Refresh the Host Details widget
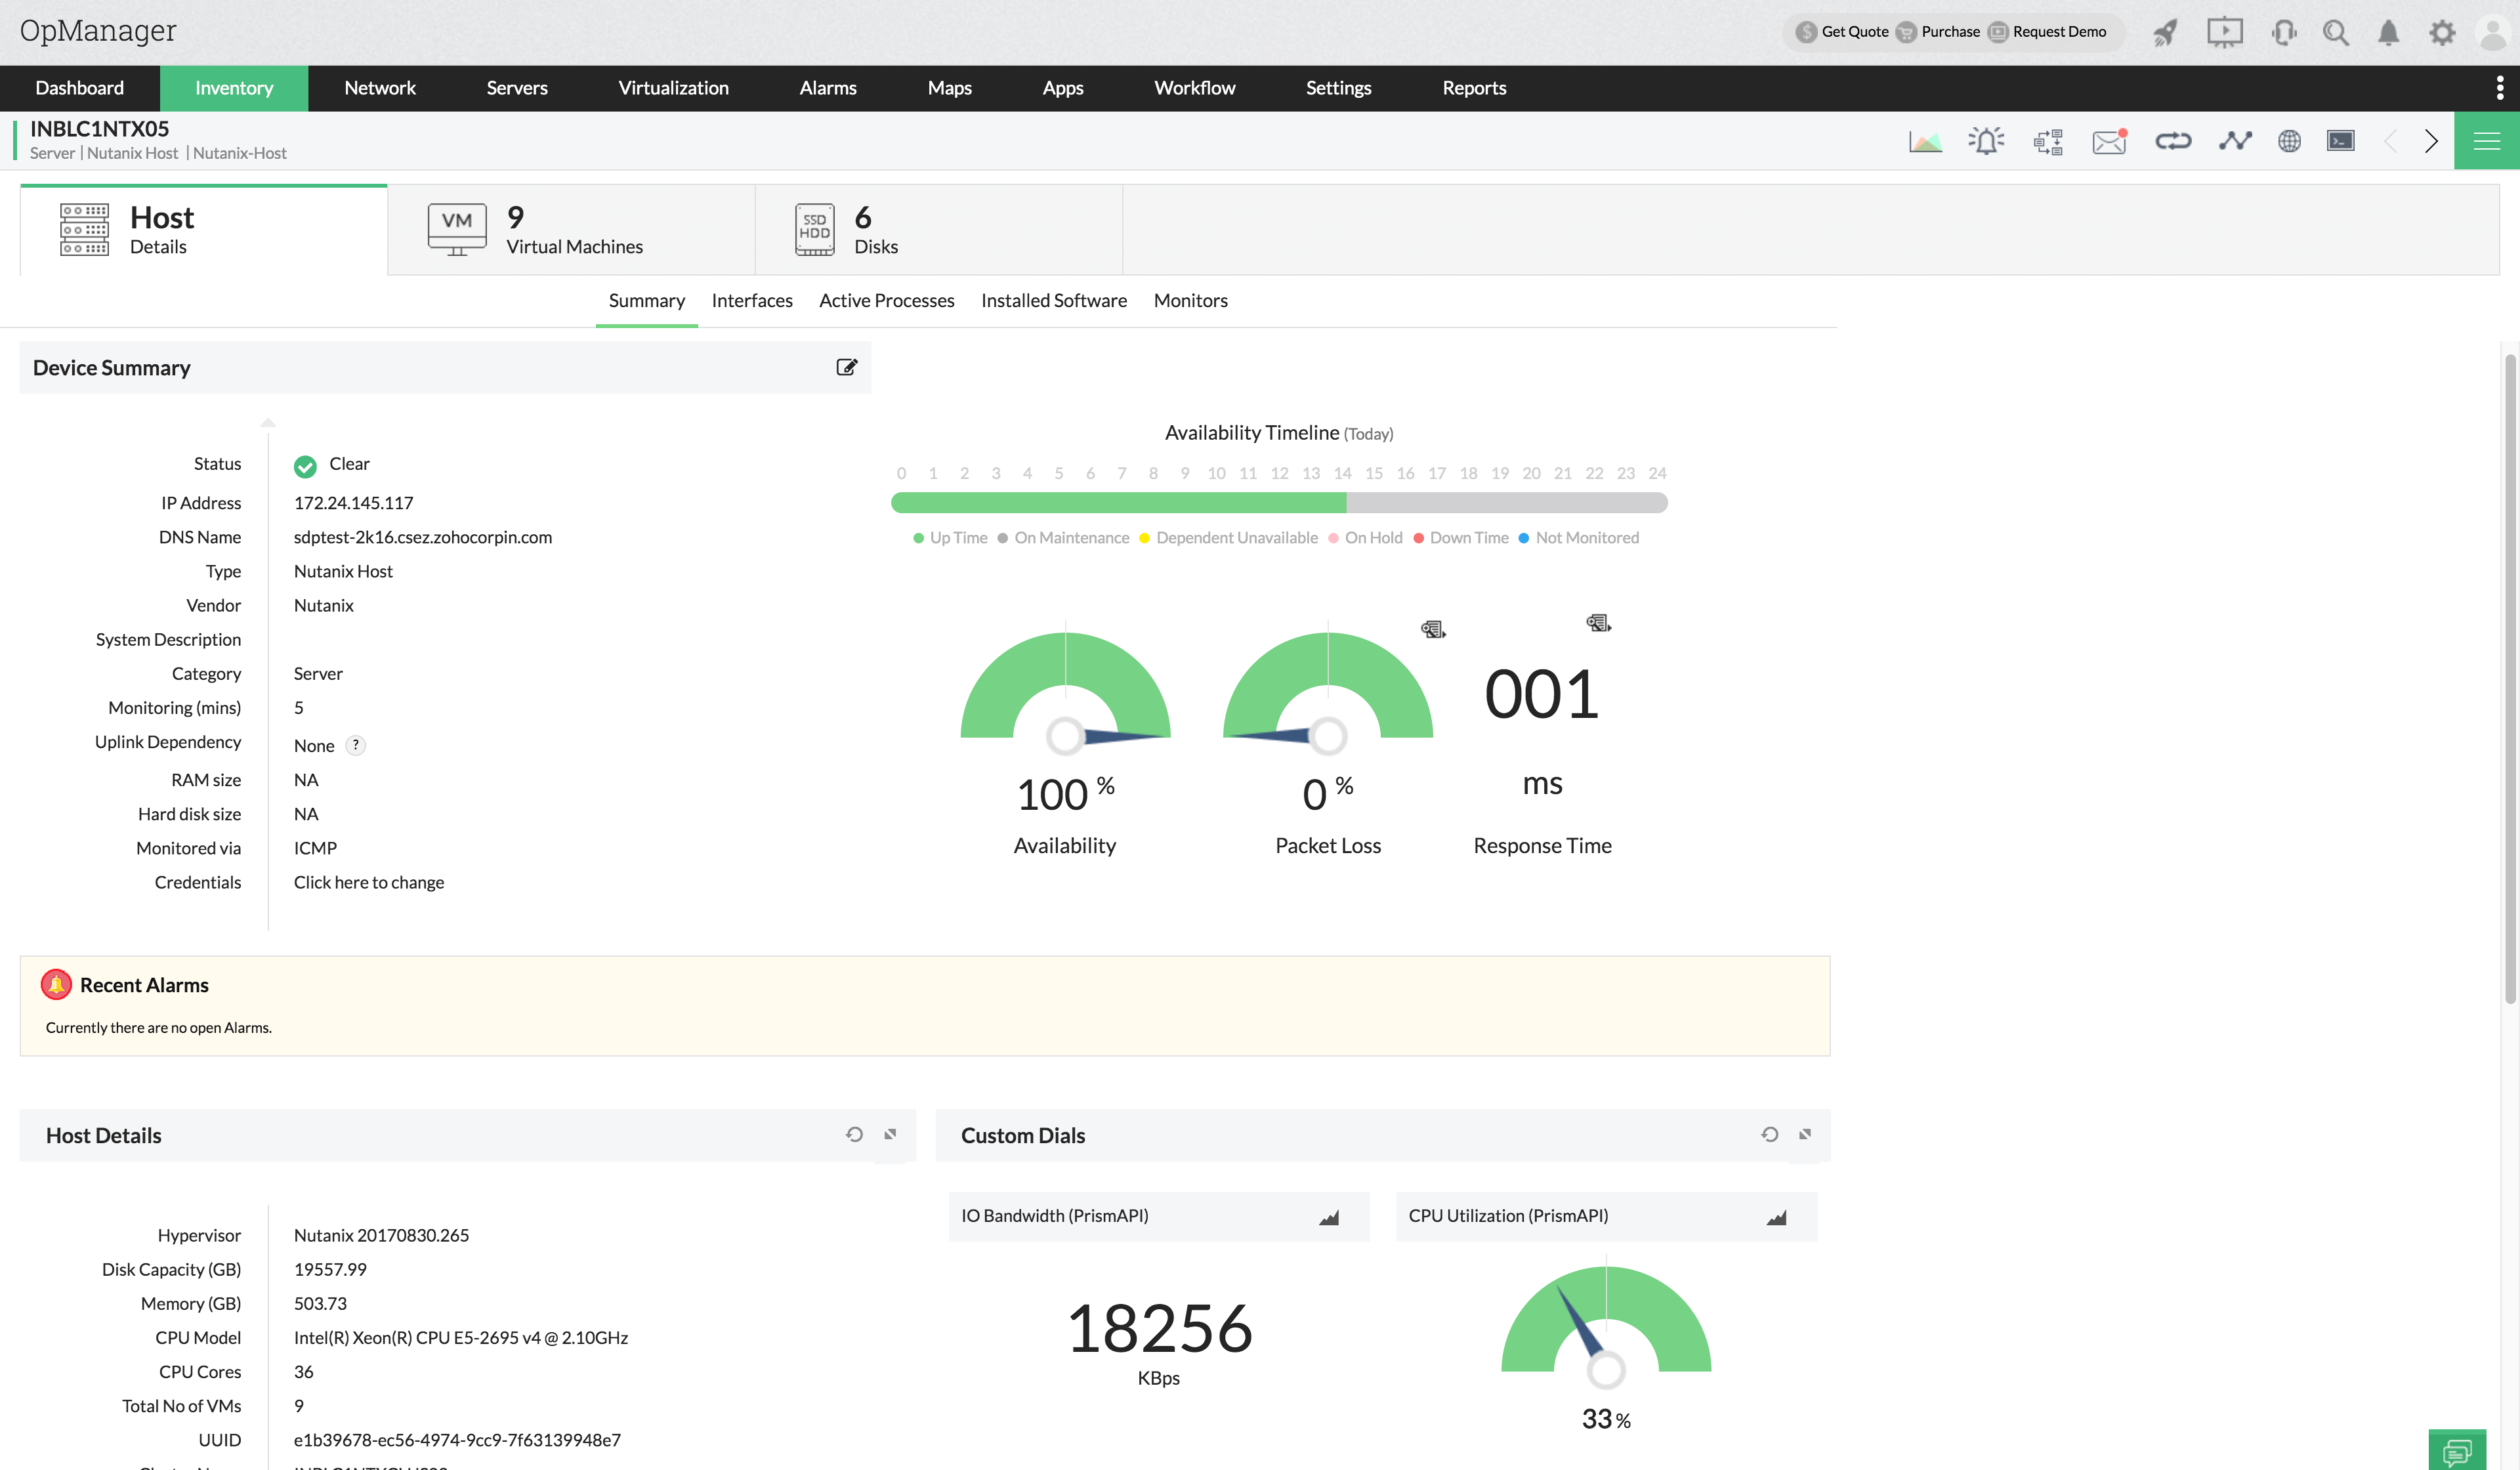The image size is (2520, 1470). [854, 1134]
